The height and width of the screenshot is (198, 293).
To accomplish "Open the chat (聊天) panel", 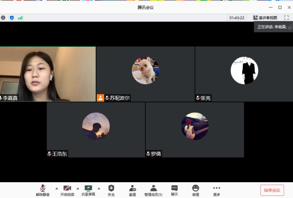I will (x=174, y=190).
